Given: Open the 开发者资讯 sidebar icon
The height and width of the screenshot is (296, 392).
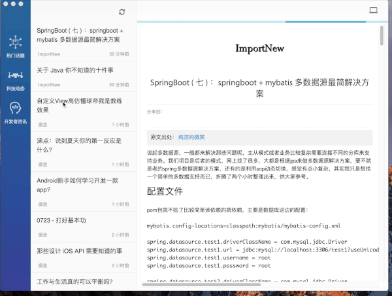Looking at the screenshot, I should click(15, 108).
